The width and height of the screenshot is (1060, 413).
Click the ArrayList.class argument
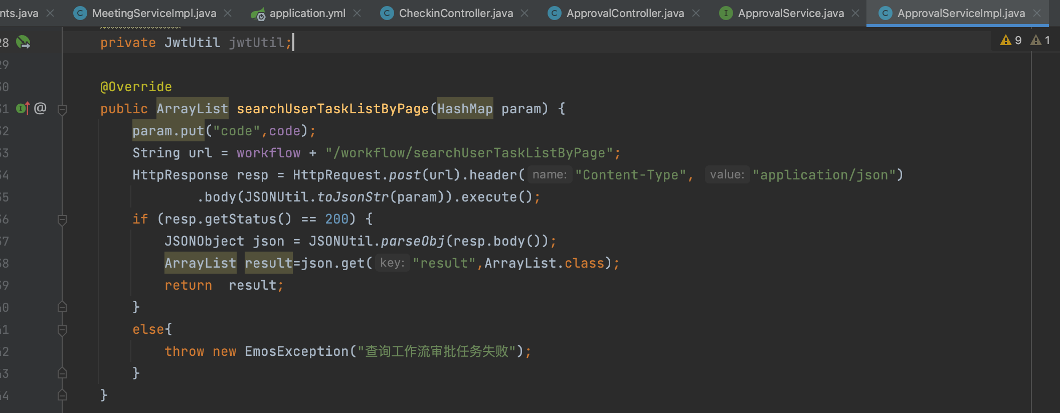[544, 263]
